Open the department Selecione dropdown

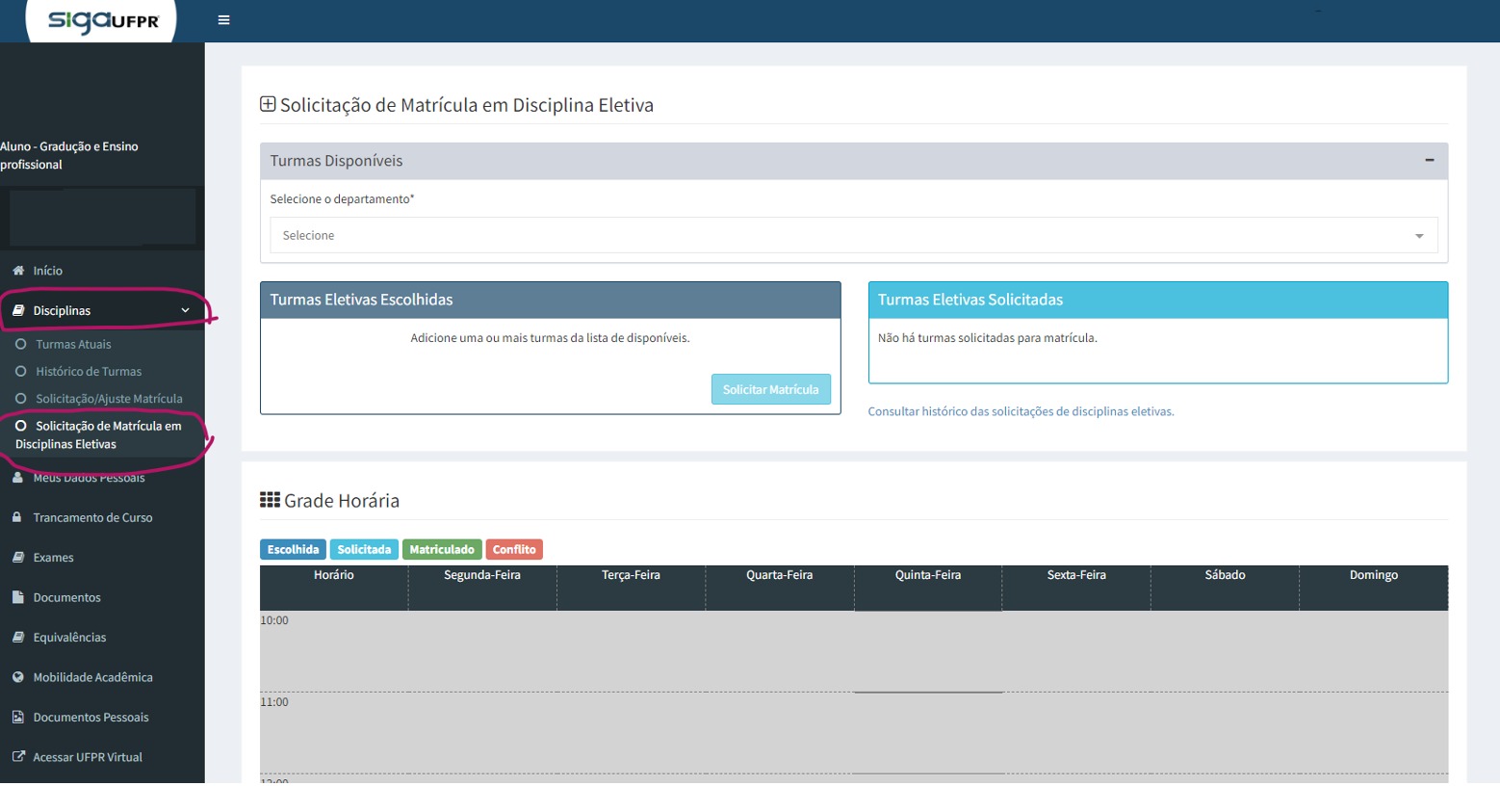(x=853, y=235)
